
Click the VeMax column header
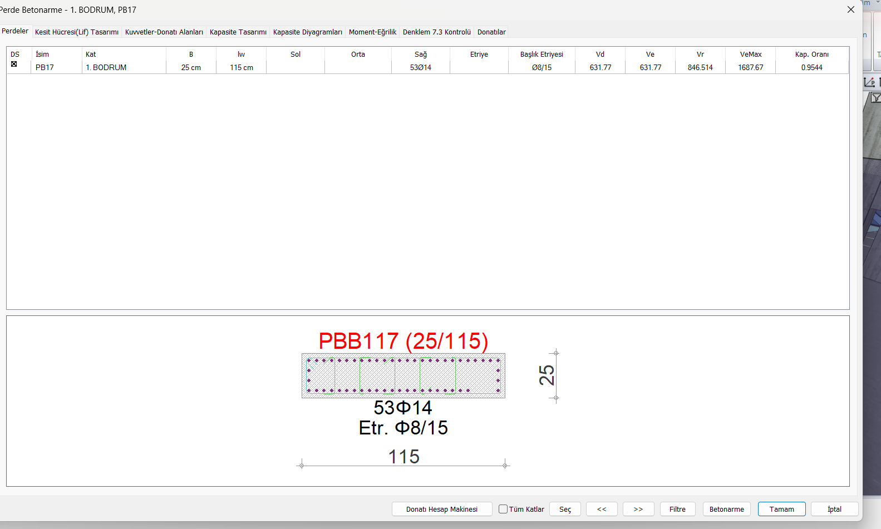(x=751, y=54)
